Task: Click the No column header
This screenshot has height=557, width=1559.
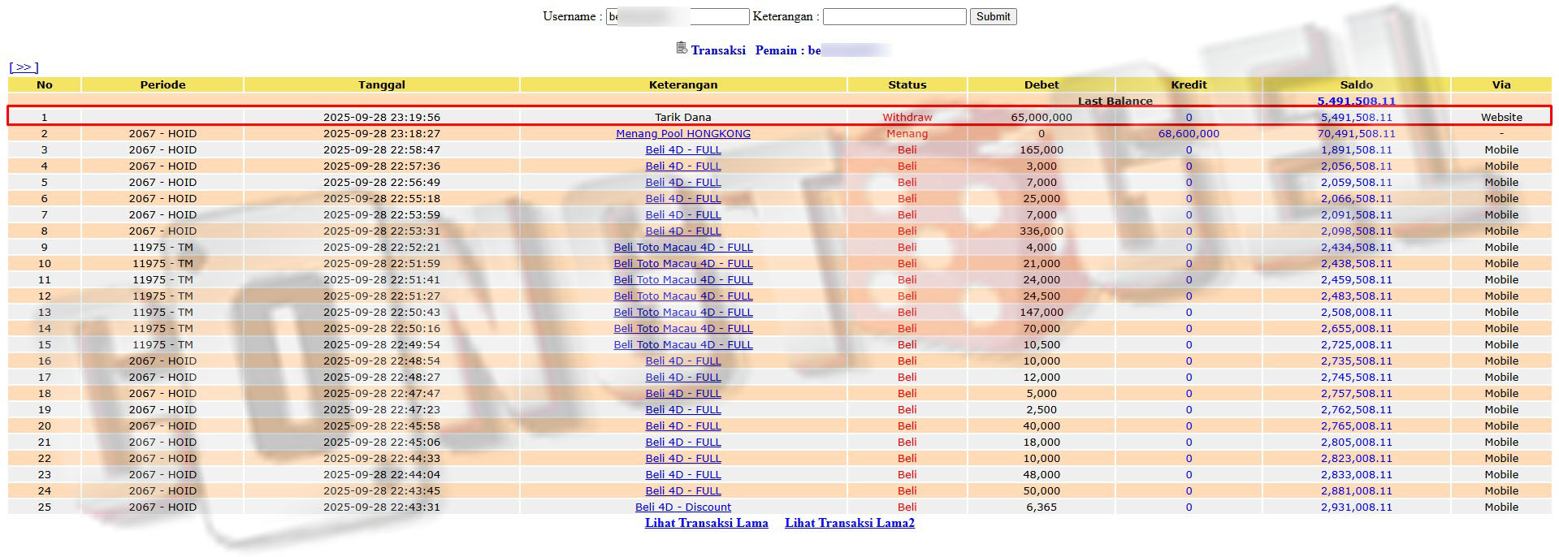Action: [x=45, y=84]
